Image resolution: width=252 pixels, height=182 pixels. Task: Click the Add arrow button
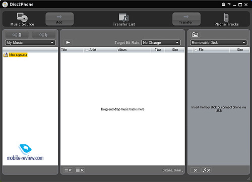click(x=59, y=19)
